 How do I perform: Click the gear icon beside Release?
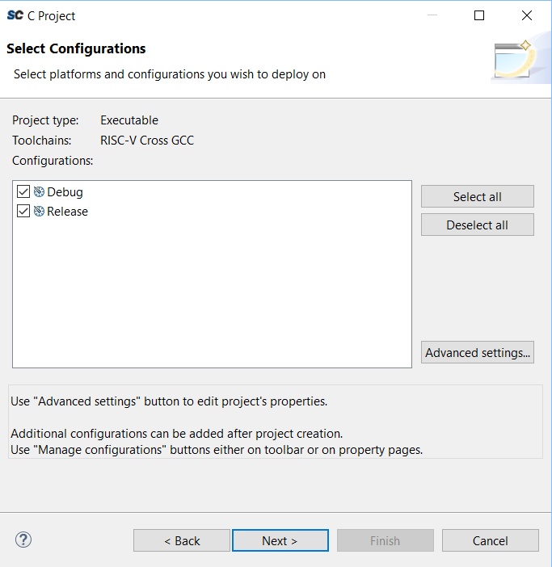click(x=39, y=212)
